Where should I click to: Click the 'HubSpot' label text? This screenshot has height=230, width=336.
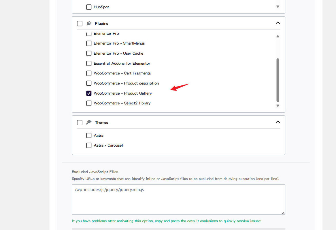tap(101, 7)
